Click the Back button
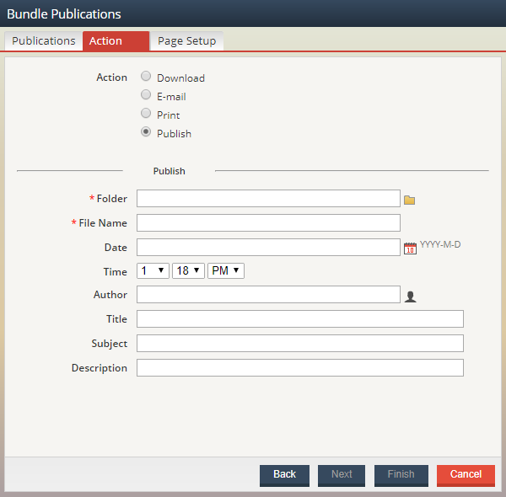The image size is (506, 497). [284, 475]
